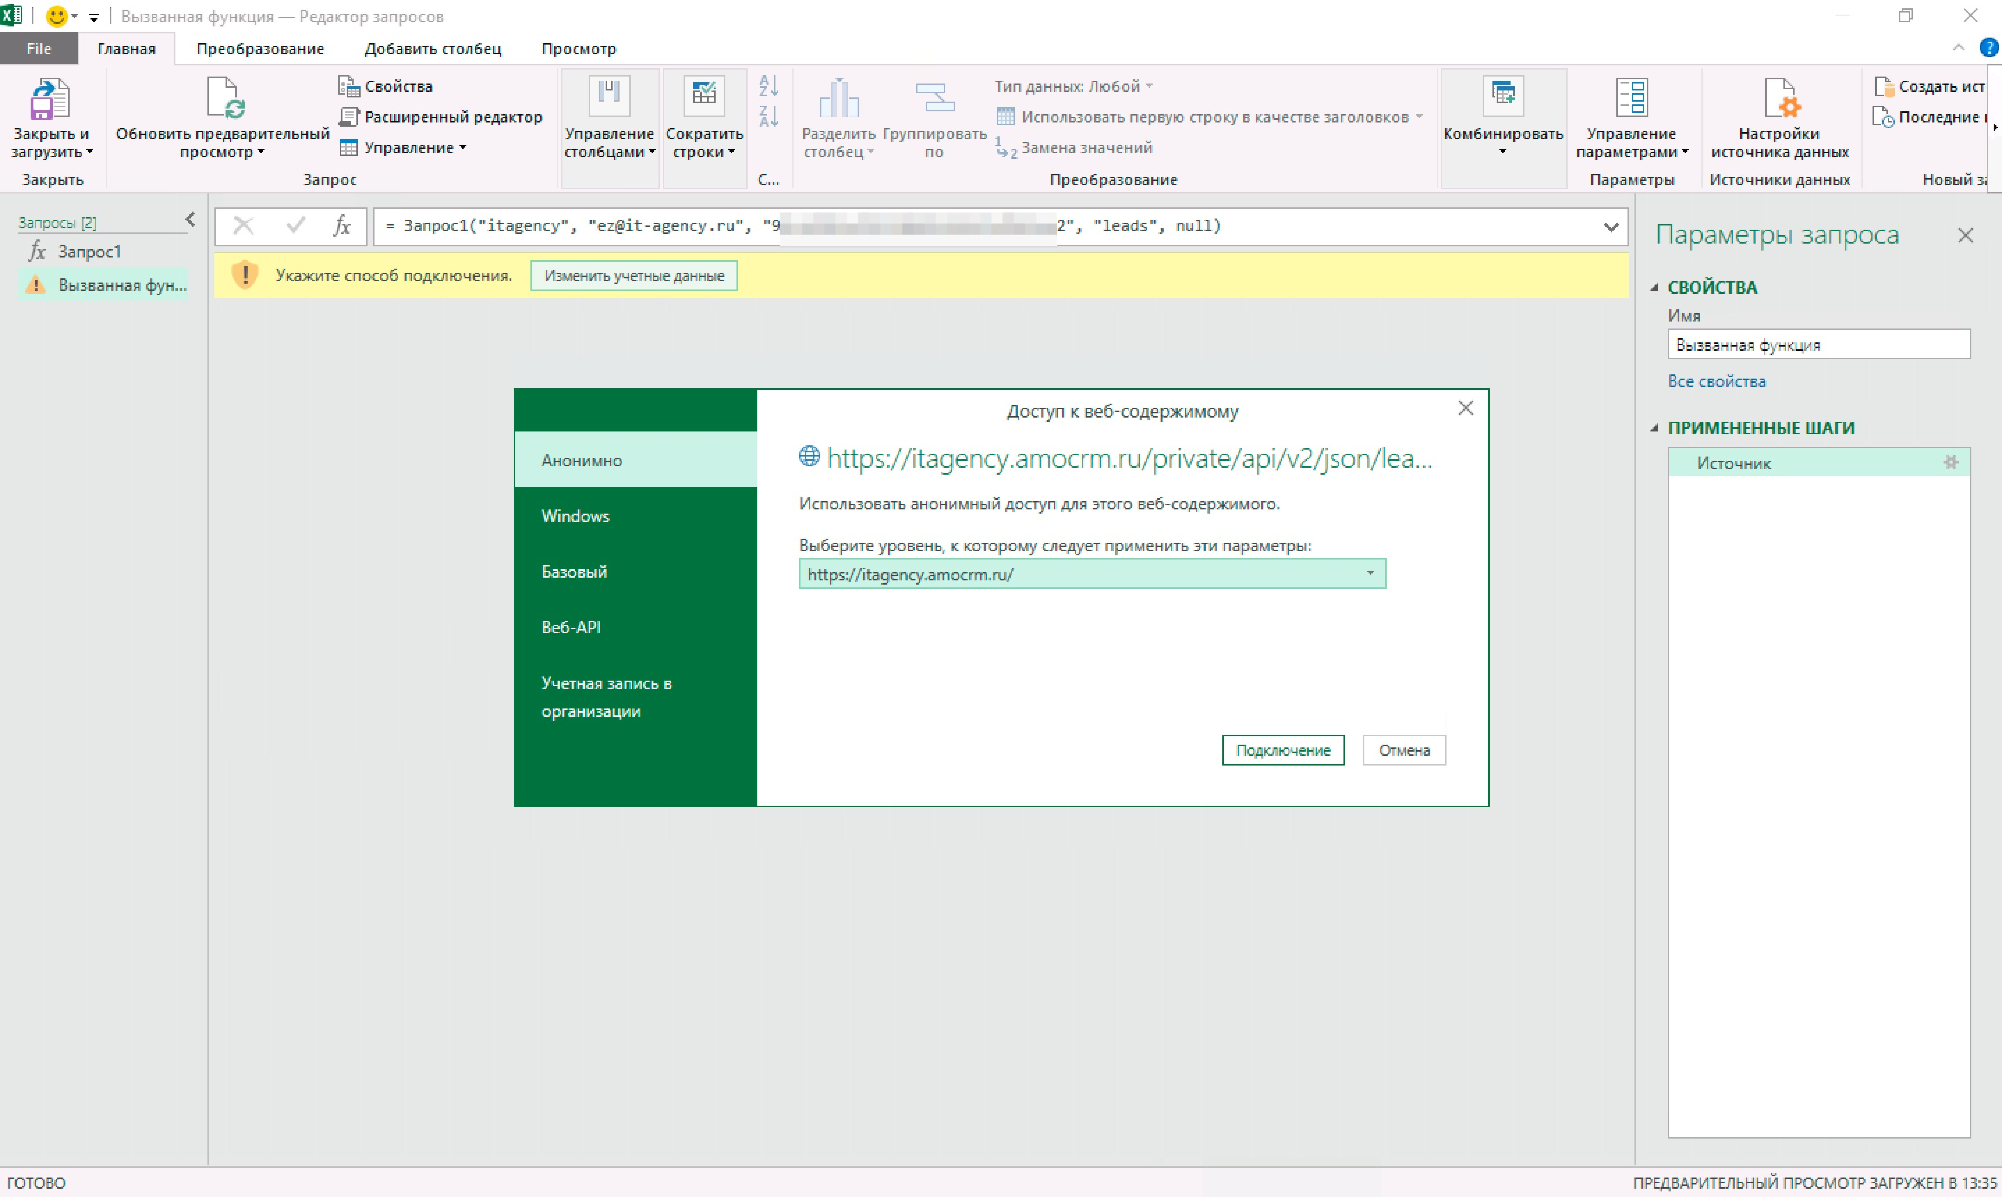The width and height of the screenshot is (2002, 1197).
Task: Sort descending Z-A icon
Action: 769,116
